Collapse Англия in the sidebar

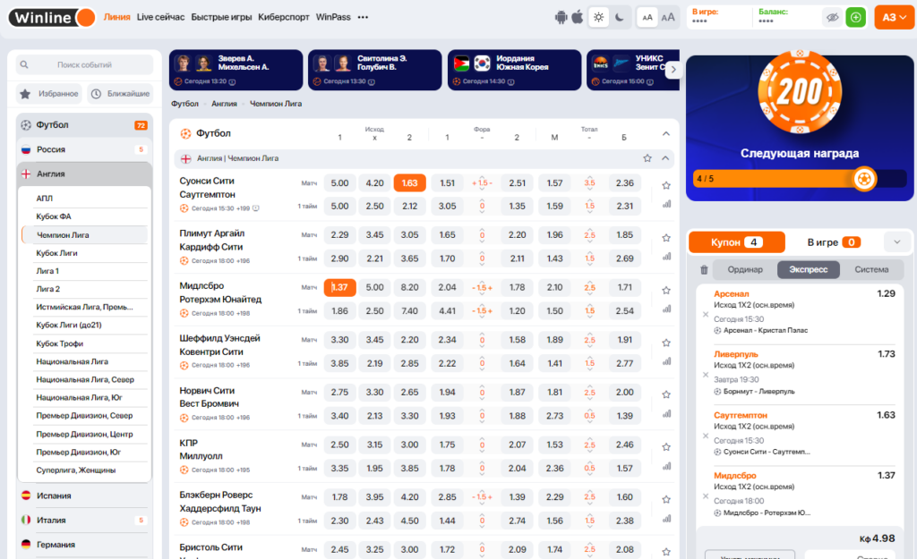(x=85, y=174)
